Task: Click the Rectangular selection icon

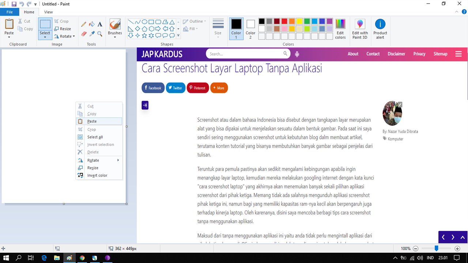Action: click(x=45, y=24)
